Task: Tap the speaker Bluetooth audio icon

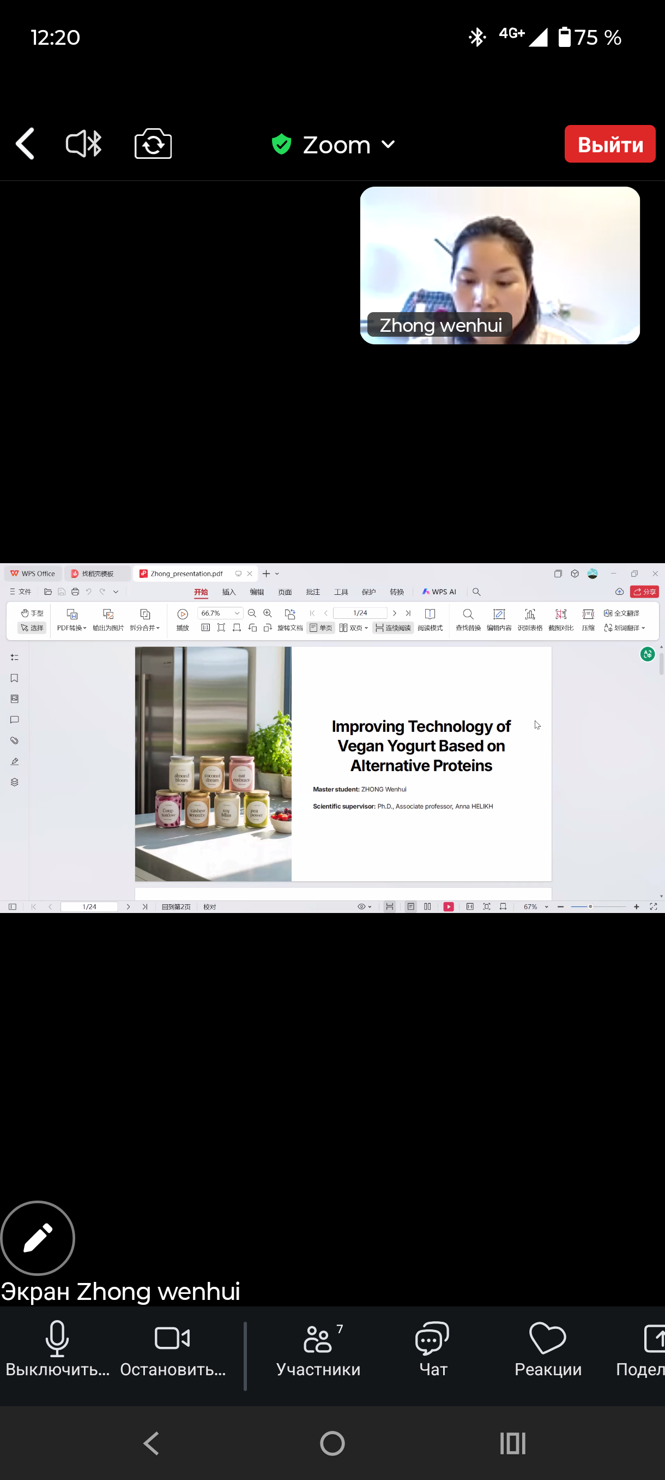Action: click(84, 144)
